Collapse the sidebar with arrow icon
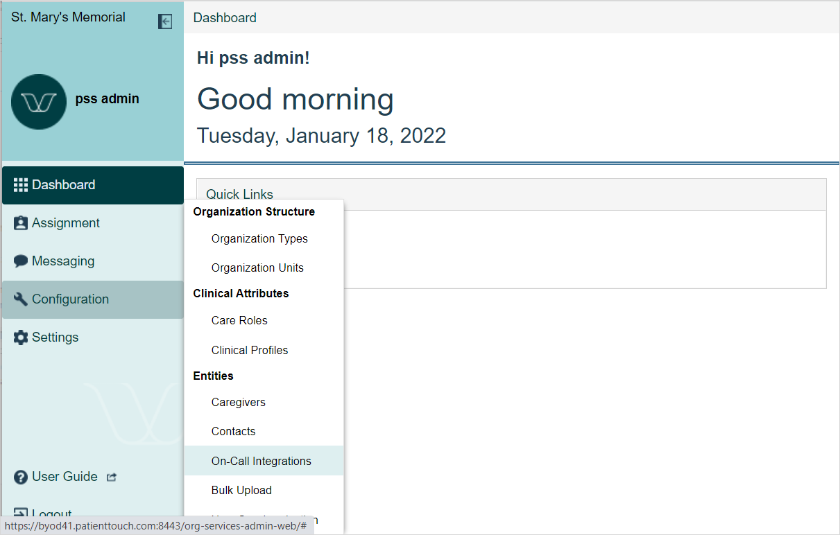Screen dimensions: 840x535 pos(165,21)
